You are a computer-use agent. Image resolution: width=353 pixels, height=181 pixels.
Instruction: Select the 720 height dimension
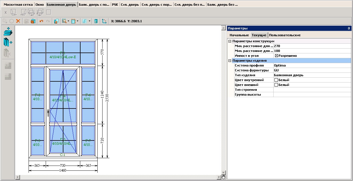(102, 140)
